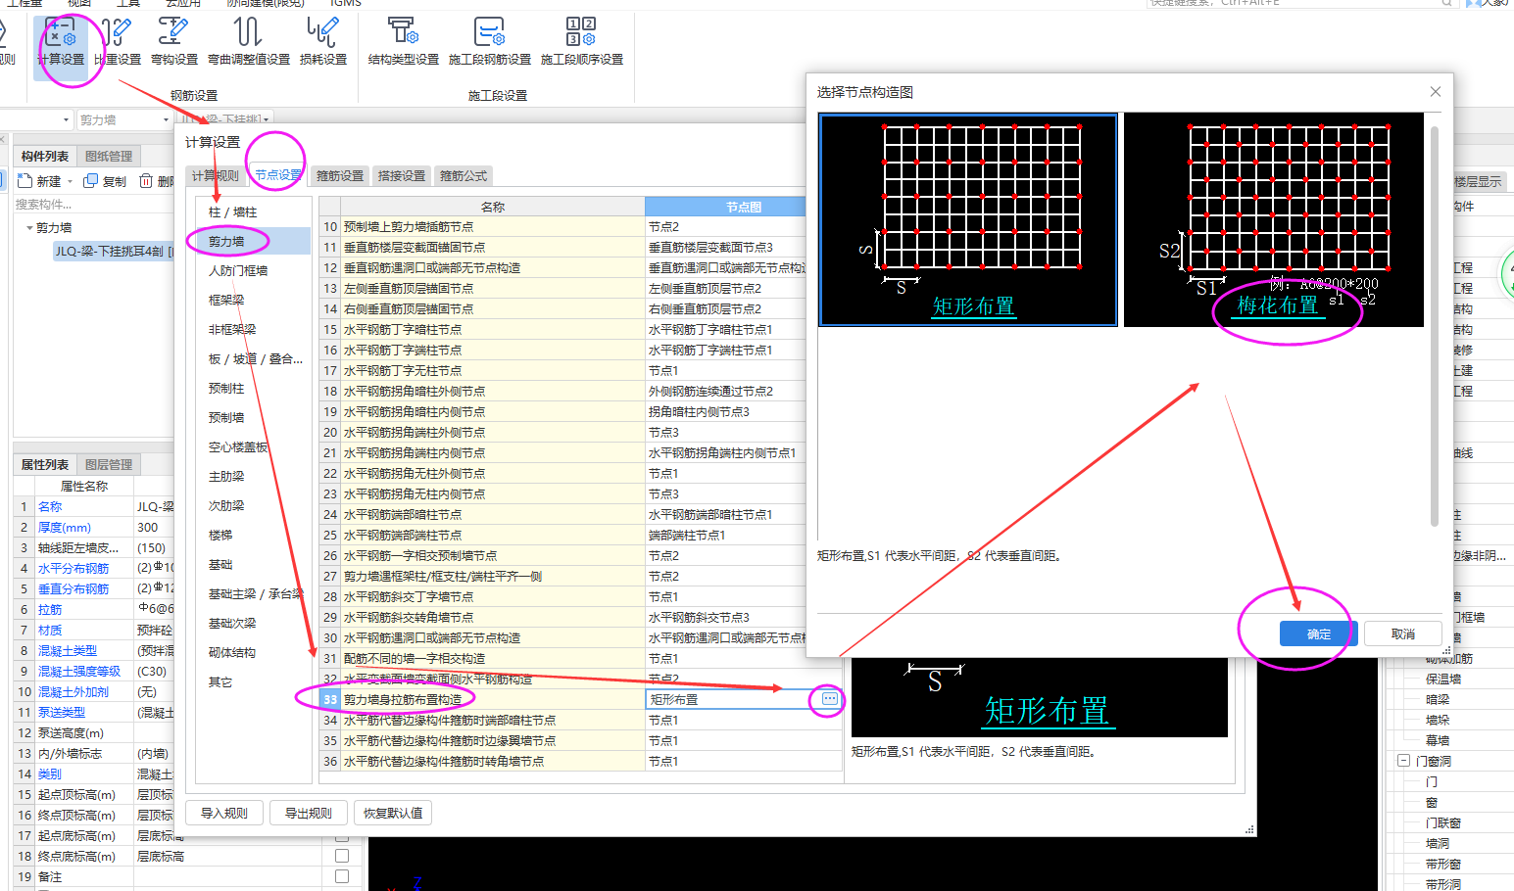Viewport: 1514px width, 891px height.
Task: Click the 导入规则 button
Action: coord(224,813)
